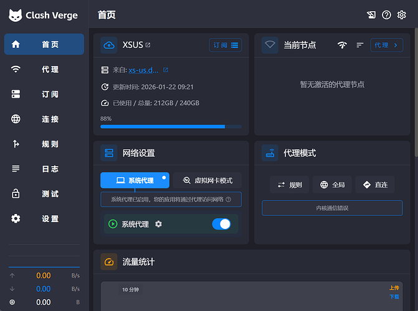The width and height of the screenshot is (418, 311).
Task: Click external link icon after xs-us.d...
Action: coord(166,70)
